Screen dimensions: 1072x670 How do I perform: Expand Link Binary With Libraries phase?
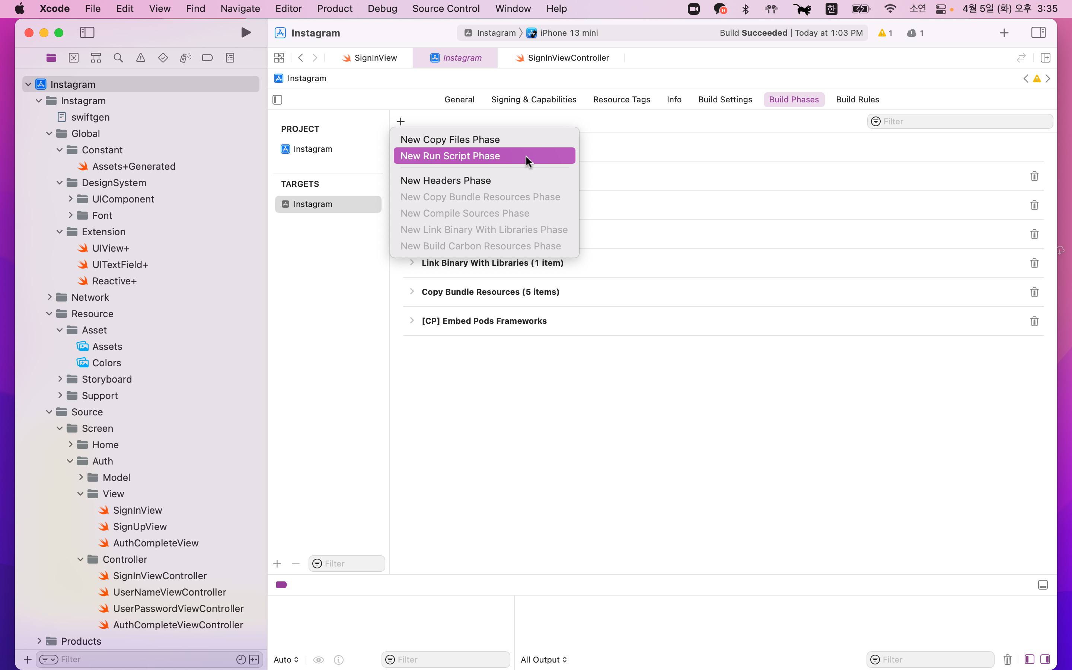click(412, 263)
